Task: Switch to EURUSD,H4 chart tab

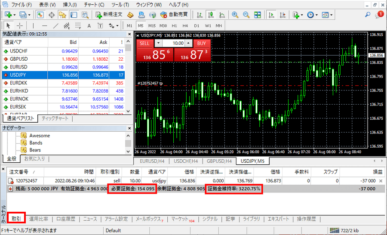Action: 152,161
